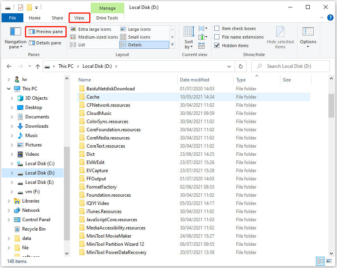Switch to the Home tab

[34, 18]
